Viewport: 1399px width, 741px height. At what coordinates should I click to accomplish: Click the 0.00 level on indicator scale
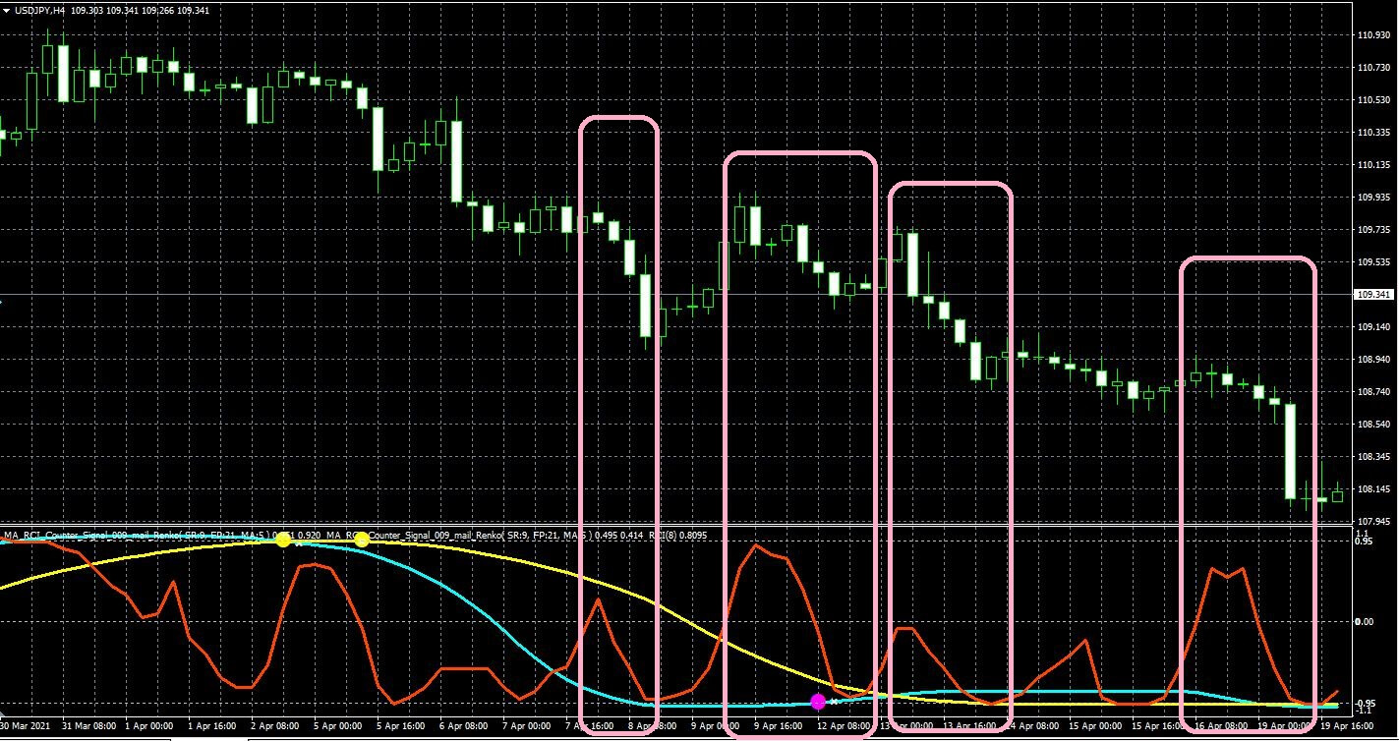click(1366, 621)
